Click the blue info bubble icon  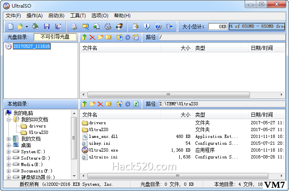(147, 27)
